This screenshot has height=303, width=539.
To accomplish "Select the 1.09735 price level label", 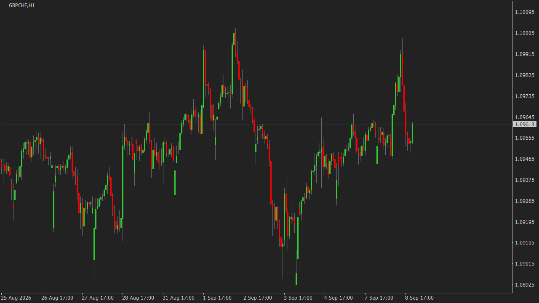I will (525, 96).
